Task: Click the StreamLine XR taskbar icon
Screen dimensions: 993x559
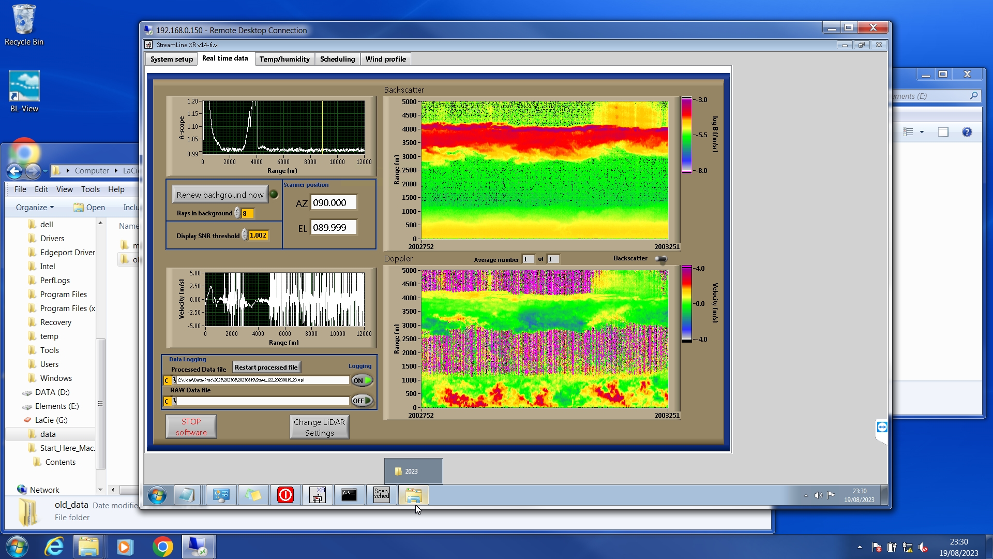Action: point(317,495)
